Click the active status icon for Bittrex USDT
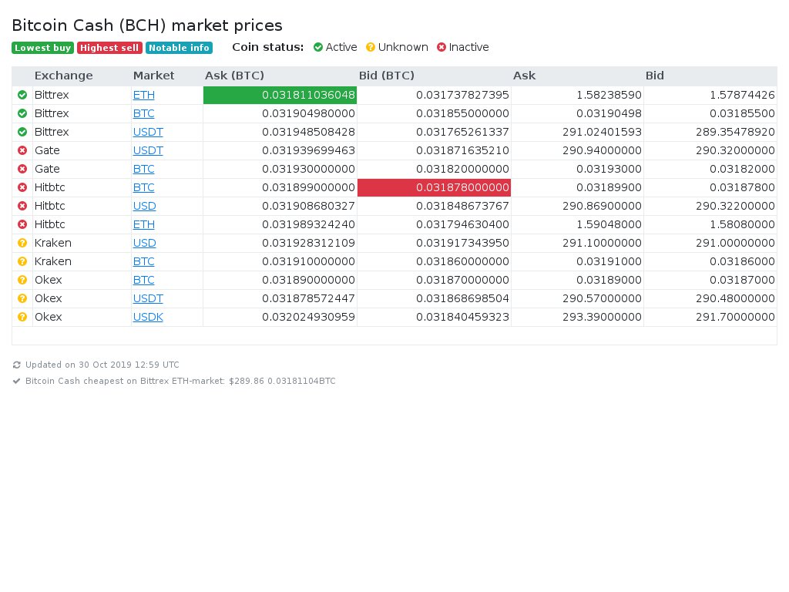Viewport: 789px width, 592px height. 22,132
